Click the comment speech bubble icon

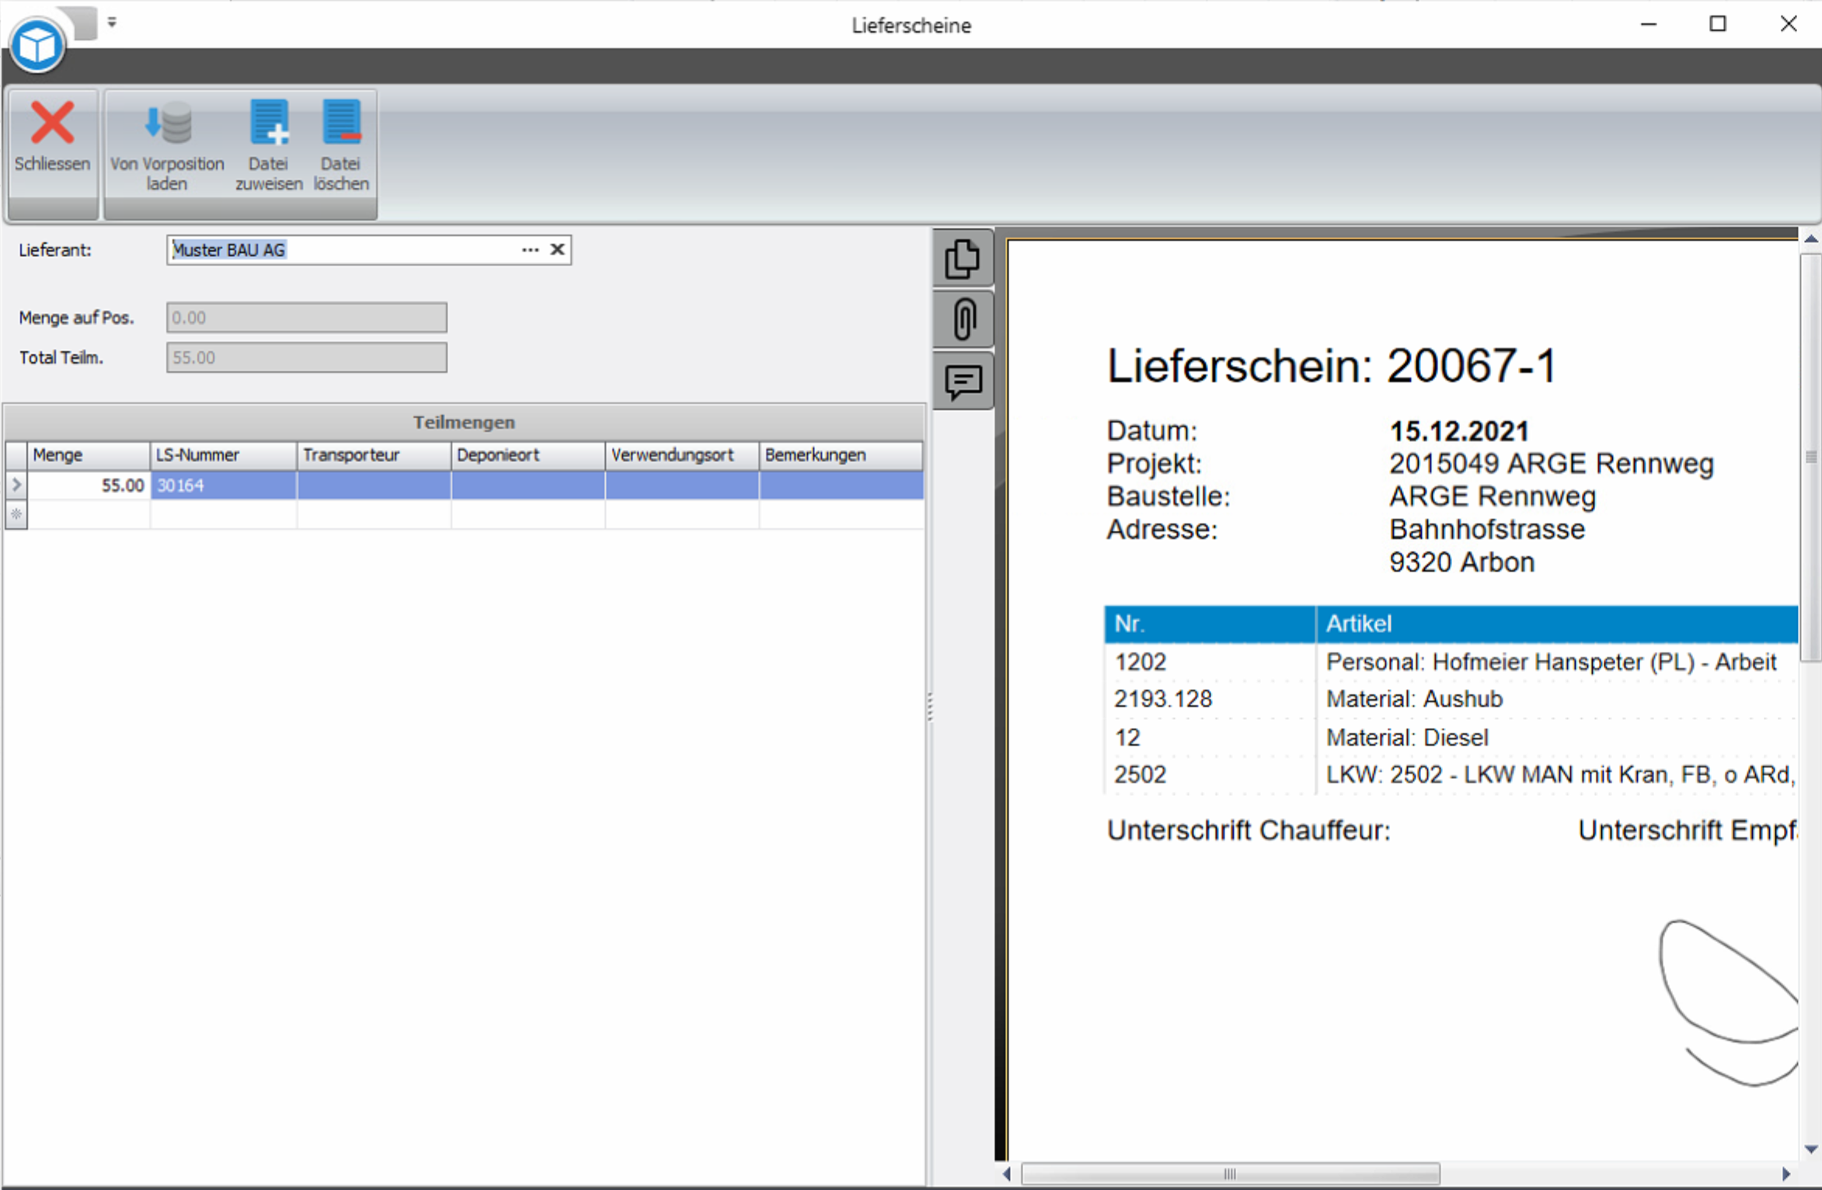coord(963,381)
